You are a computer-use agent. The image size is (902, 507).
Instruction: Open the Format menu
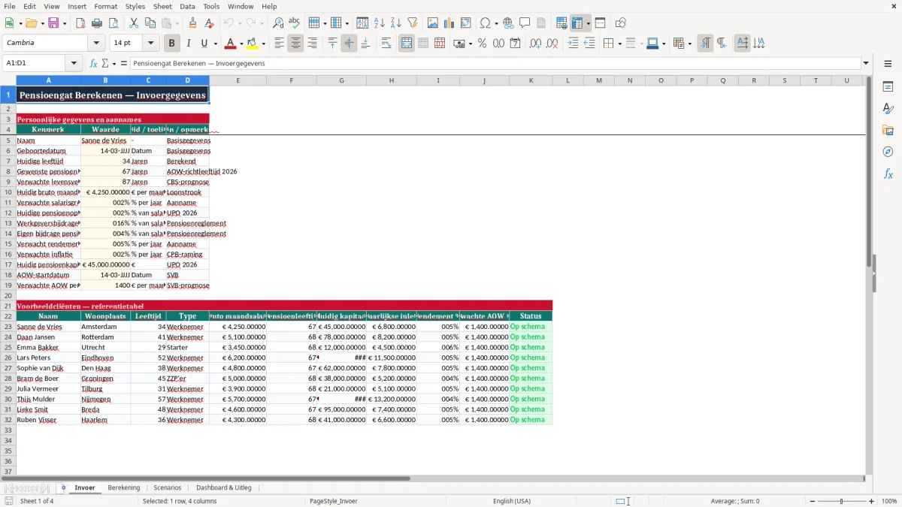pos(106,6)
